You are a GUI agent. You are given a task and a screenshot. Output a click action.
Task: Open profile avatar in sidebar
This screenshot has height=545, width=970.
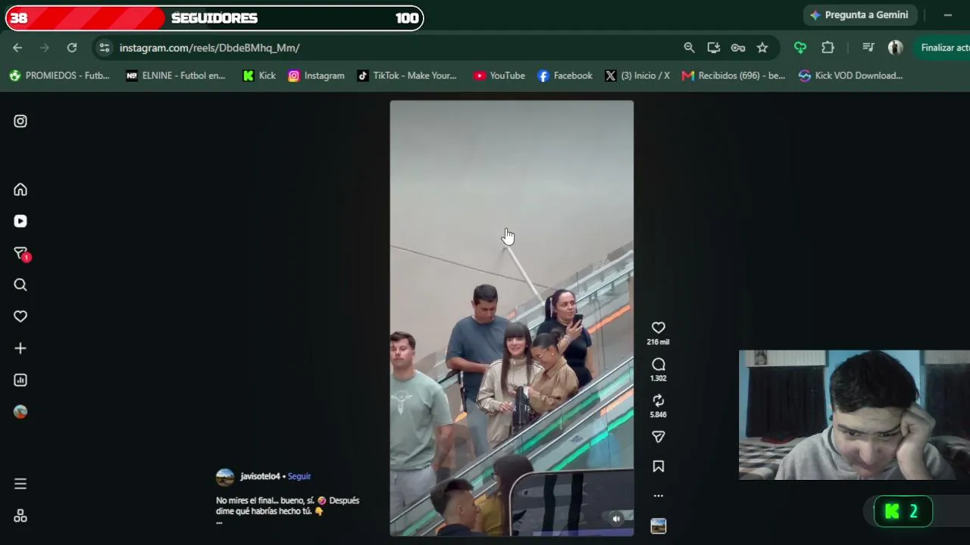coord(20,412)
